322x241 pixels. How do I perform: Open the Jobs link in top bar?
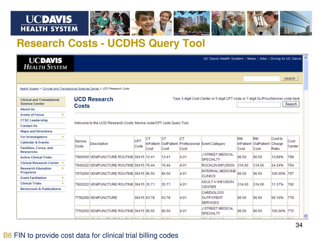click(263, 59)
